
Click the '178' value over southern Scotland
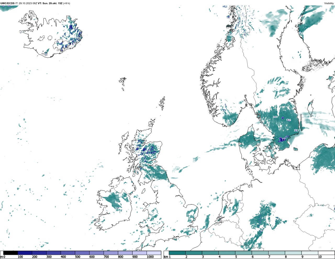pyautogui.click(x=152, y=173)
